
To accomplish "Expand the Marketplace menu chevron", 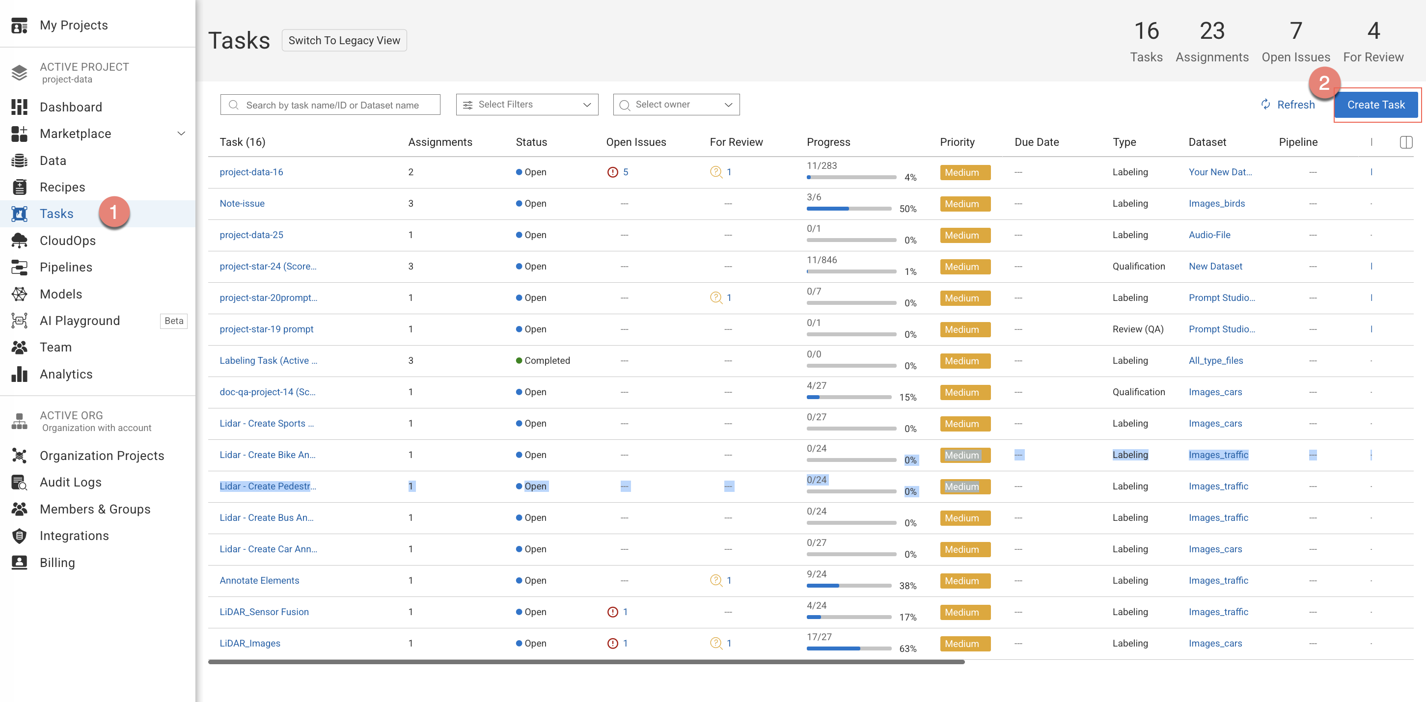I will coord(181,134).
